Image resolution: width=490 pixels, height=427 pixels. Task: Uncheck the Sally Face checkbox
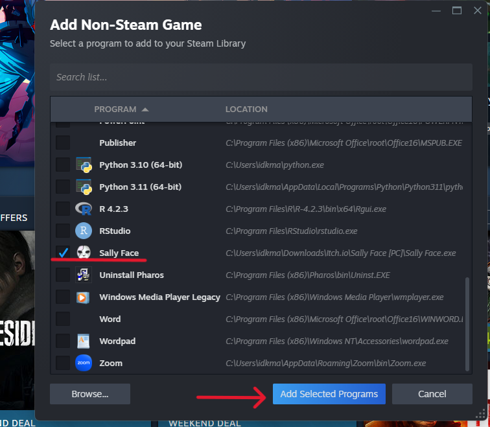63,253
